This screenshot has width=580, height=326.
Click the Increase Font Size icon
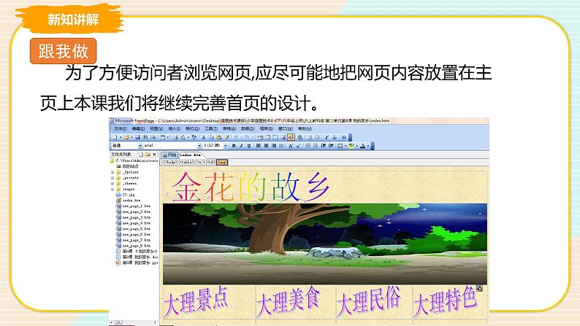tap(291, 146)
